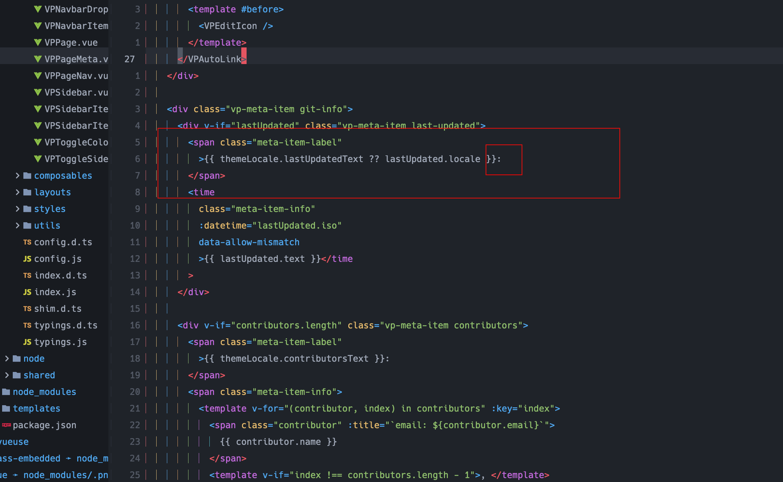Screen dimensions: 783x482
Task: Click the TS icon beside shim.d.ts
Action: pyautogui.click(x=27, y=309)
